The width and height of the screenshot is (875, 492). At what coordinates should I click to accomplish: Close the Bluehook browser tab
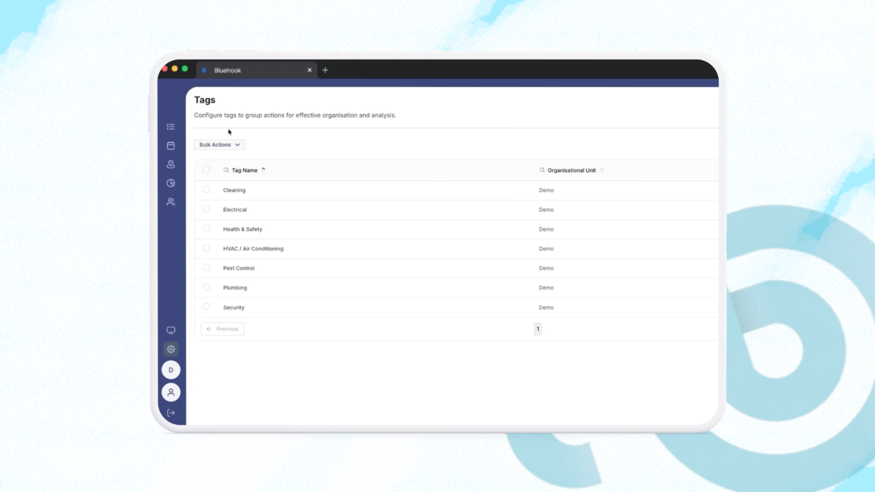(x=309, y=70)
